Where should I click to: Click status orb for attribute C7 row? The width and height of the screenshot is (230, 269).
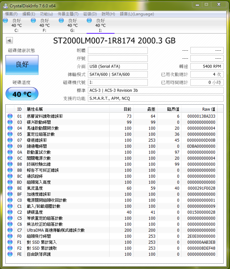tap(10, 230)
